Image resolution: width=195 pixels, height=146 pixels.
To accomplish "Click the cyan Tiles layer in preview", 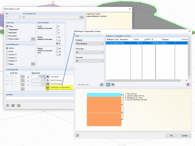I will (x=104, y=95).
